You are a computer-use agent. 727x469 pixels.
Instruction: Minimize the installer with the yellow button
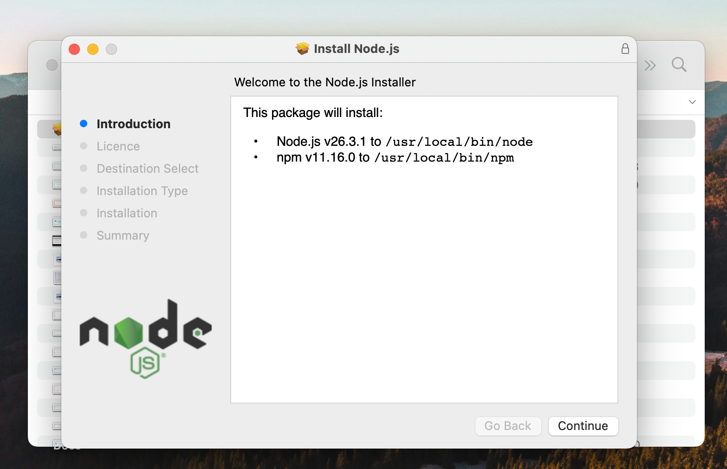point(93,49)
